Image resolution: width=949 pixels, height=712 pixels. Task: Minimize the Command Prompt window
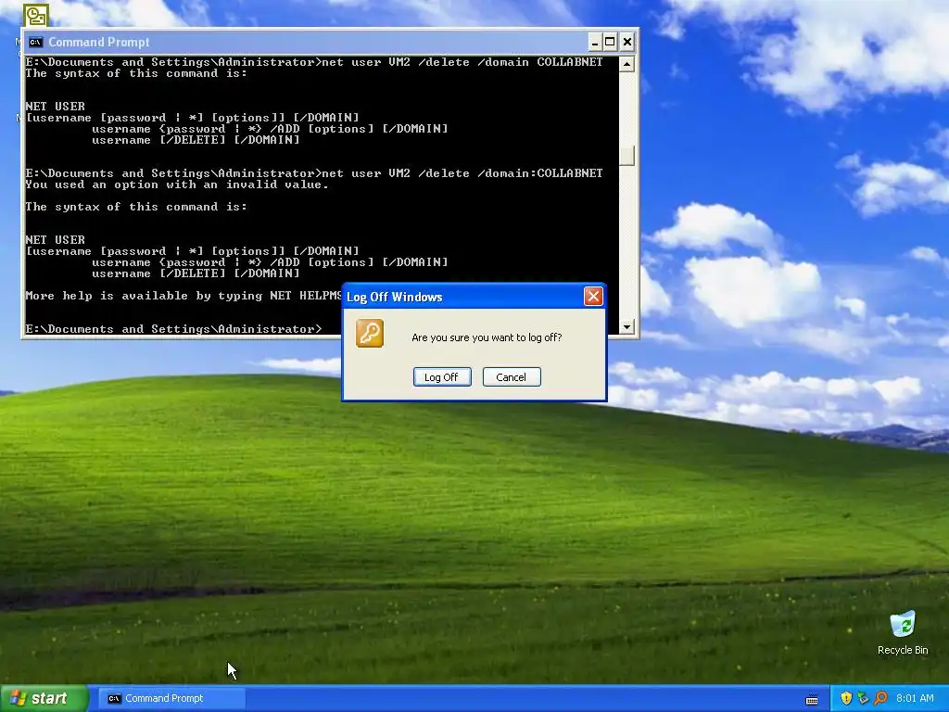click(594, 42)
